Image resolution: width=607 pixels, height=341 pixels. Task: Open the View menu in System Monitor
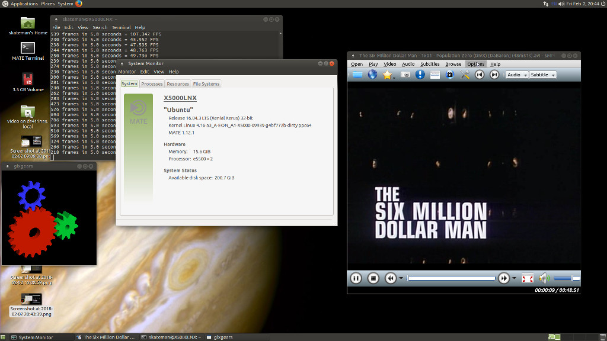[x=159, y=72]
